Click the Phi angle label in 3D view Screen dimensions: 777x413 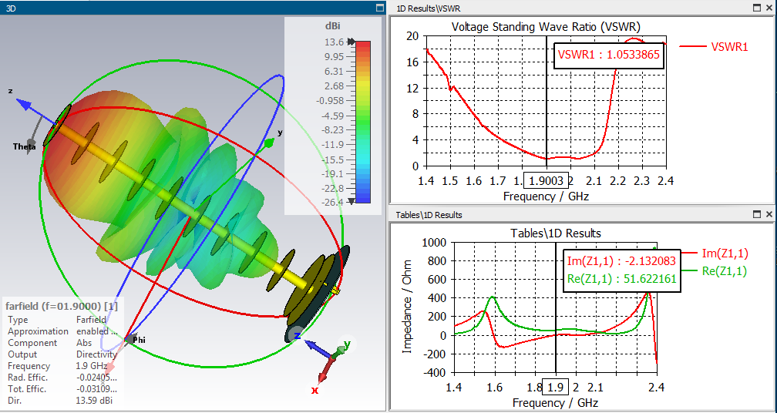coord(139,340)
